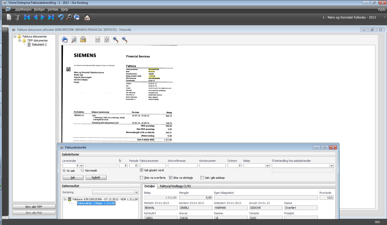Collapse Faktura 639130025306 result node
Viewport: 387px width, 225px height.
click(x=65, y=199)
